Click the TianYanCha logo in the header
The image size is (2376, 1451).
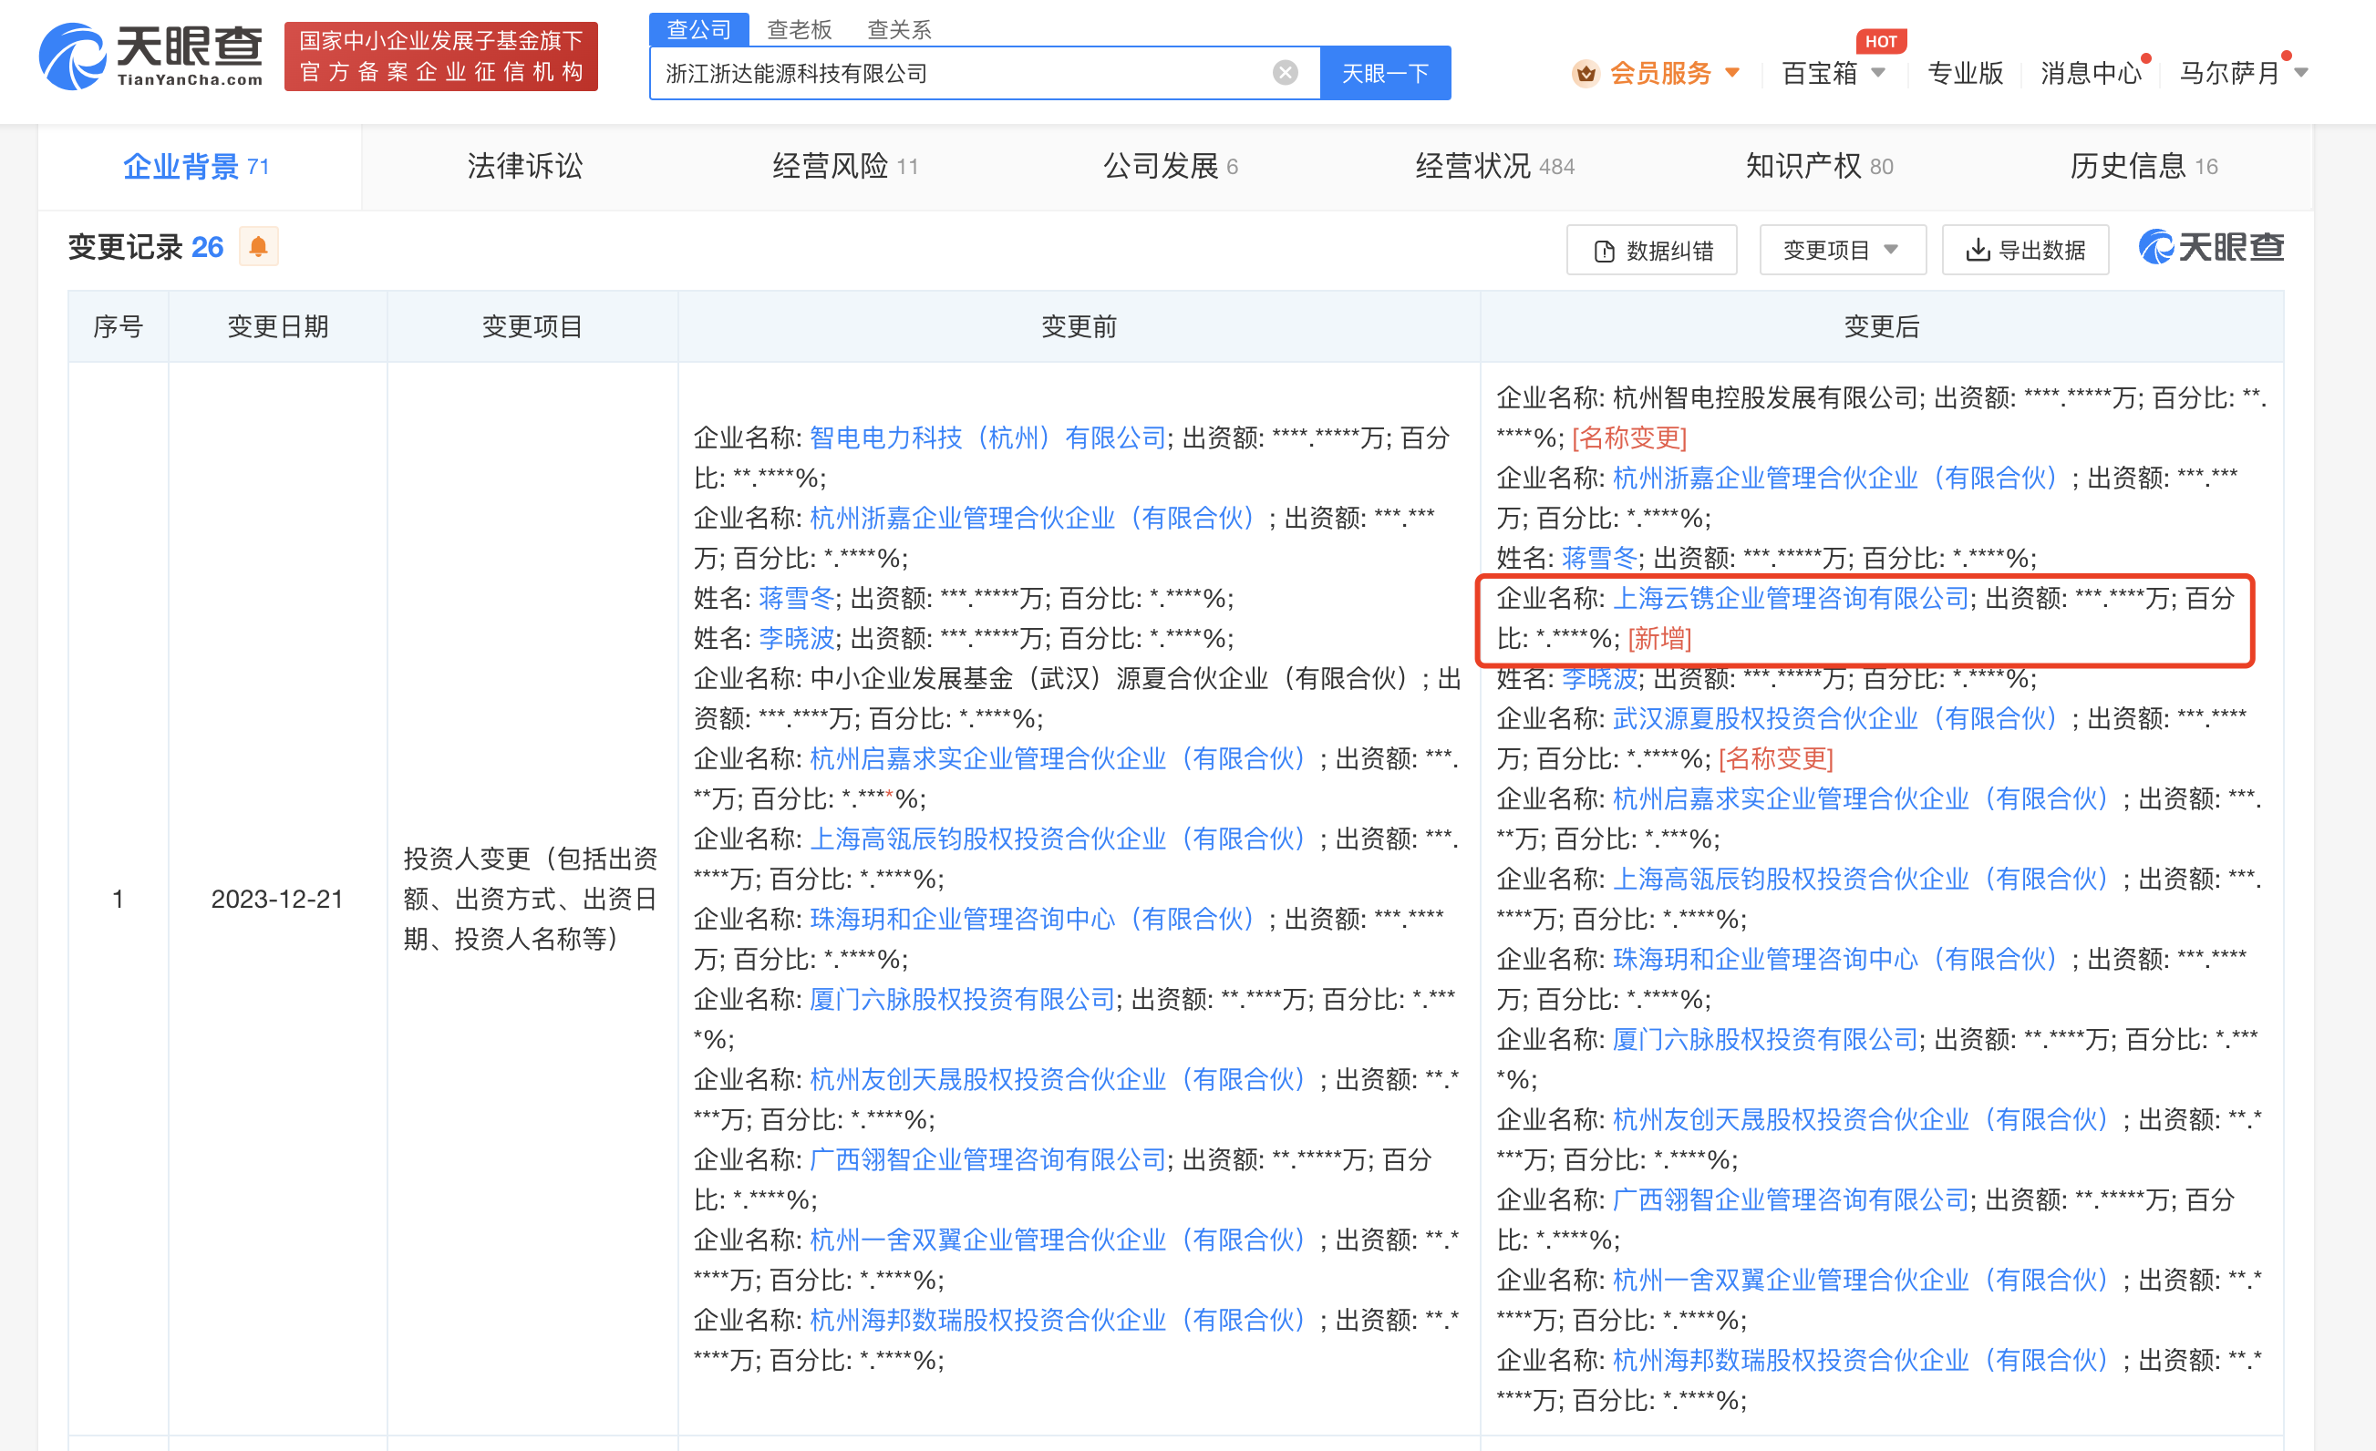point(150,56)
